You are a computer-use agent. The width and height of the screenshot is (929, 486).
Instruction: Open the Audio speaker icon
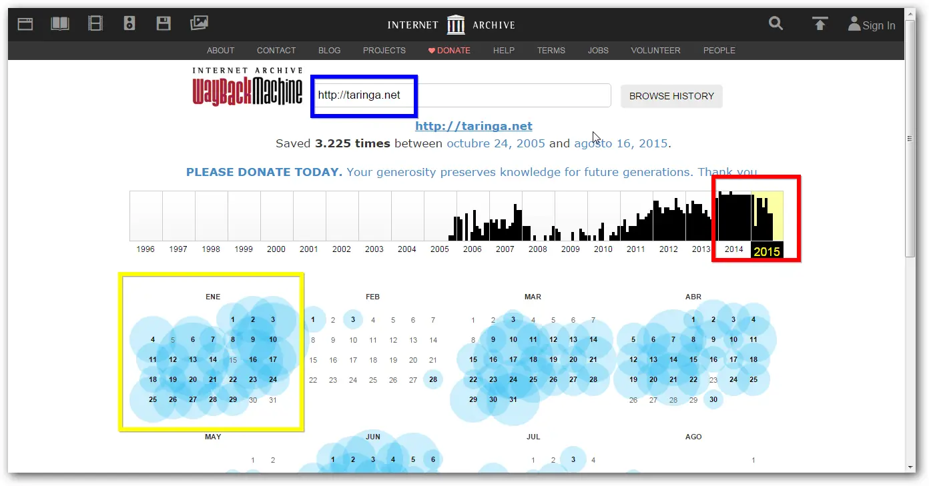129,24
